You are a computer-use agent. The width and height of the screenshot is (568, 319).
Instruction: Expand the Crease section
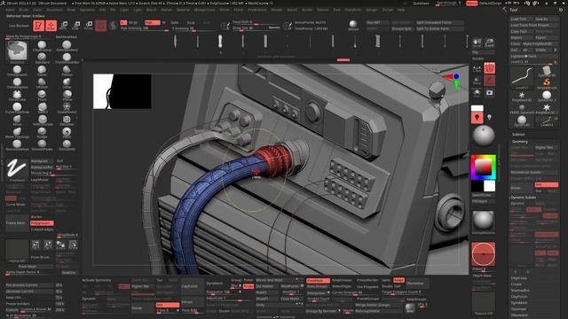tap(517, 284)
